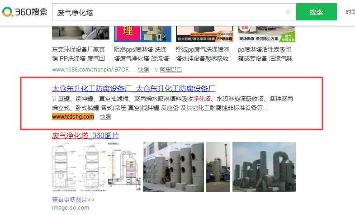The height and width of the screenshot is (215, 355).
Task: Click the narrow single tower photo thumbnail
Action: pos(218,167)
